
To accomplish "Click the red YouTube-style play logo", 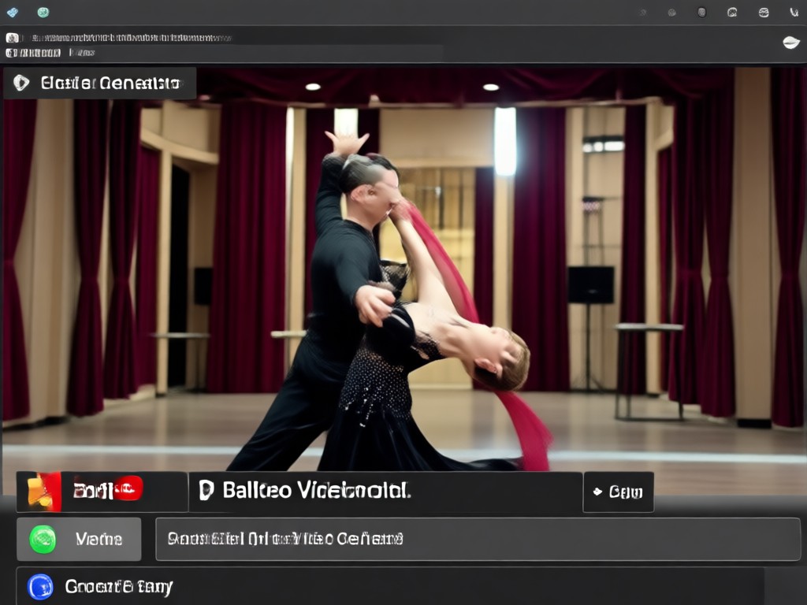I will click(x=128, y=488).
